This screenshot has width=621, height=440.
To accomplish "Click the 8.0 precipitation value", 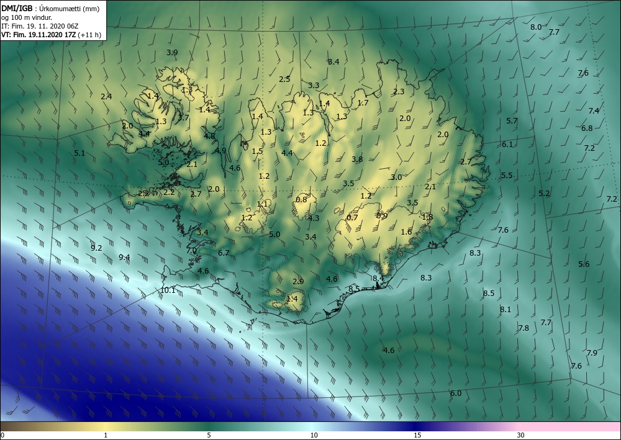I will (x=536, y=27).
